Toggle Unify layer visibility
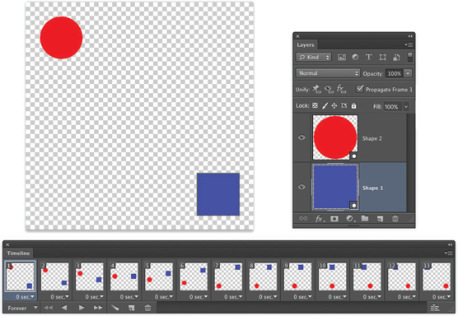The height and width of the screenshot is (316, 458). coord(329,89)
